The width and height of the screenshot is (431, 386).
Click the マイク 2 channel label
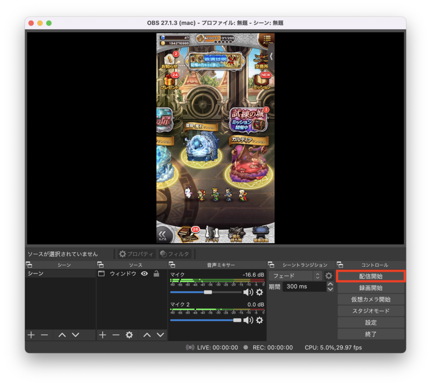[180, 304]
